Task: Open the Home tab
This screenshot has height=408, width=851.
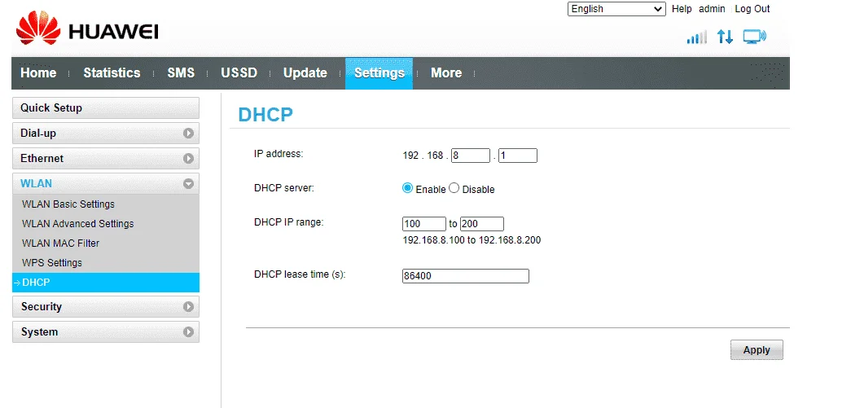Action: [38, 72]
